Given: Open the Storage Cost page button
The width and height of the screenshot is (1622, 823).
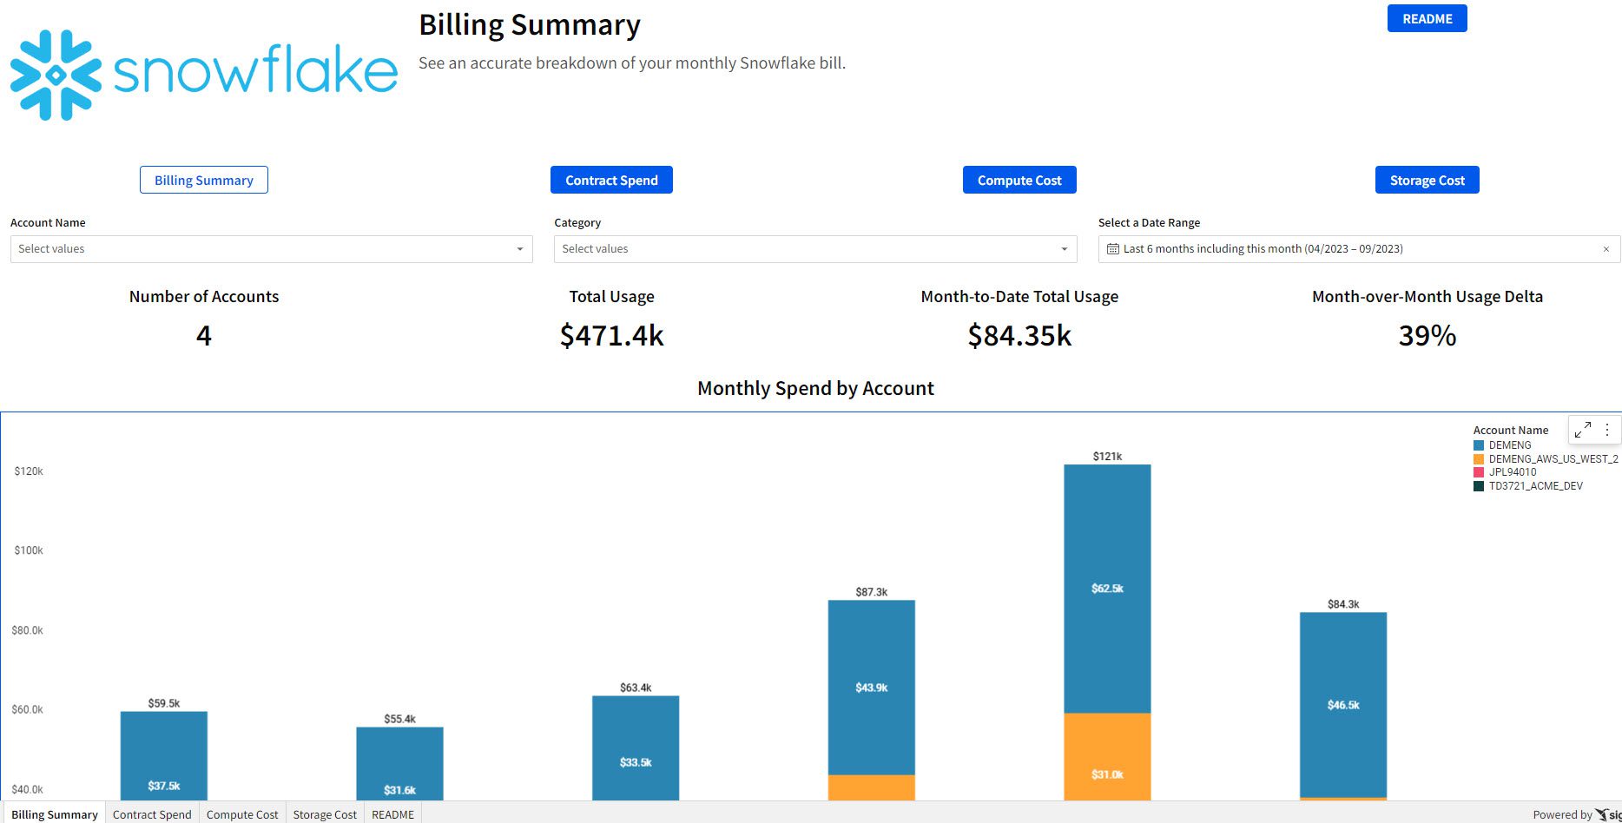Looking at the screenshot, I should [x=1427, y=180].
